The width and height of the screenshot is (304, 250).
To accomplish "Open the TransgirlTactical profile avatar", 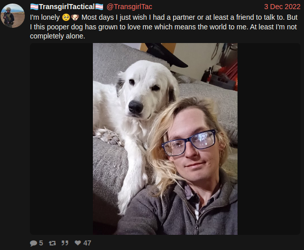I will click(13, 16).
